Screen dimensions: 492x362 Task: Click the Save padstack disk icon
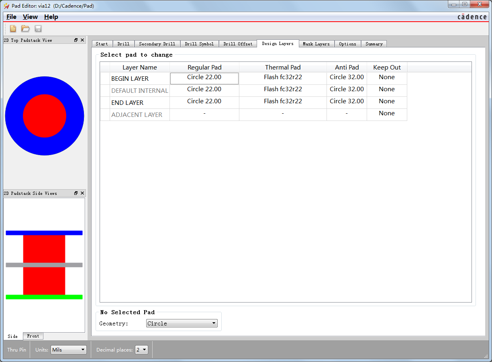point(38,29)
